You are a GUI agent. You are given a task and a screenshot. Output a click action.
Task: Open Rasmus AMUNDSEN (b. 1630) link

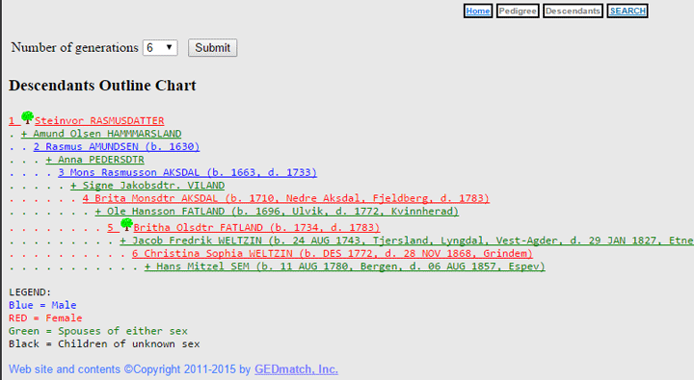coord(117,146)
